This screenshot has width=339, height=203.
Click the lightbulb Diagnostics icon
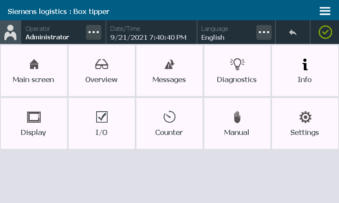237,64
